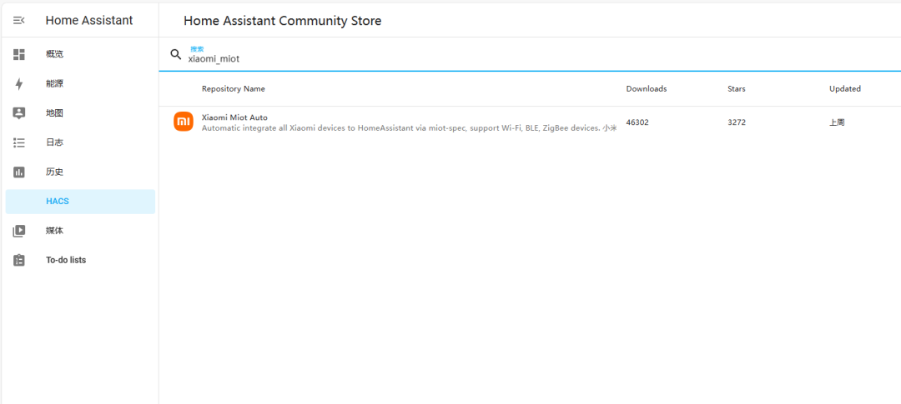
Task: Collapse the sidebar with the menu icon
Action: coord(19,21)
